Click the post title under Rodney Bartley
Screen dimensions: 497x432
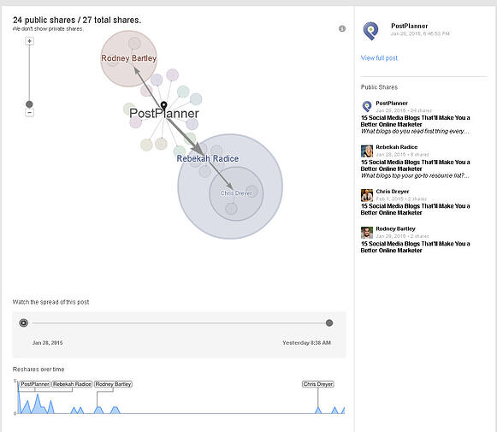[x=415, y=247]
